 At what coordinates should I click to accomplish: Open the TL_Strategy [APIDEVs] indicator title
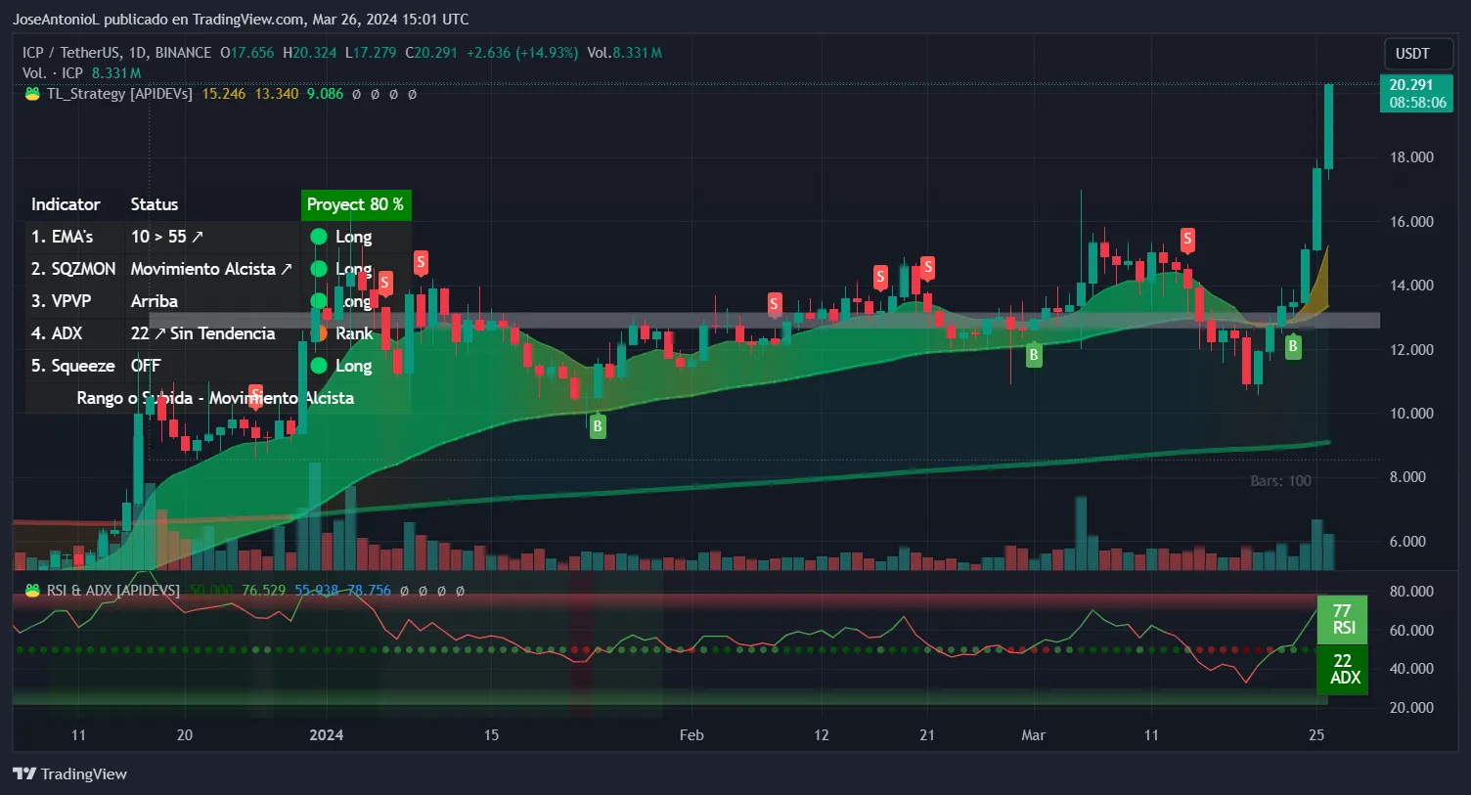click(119, 94)
